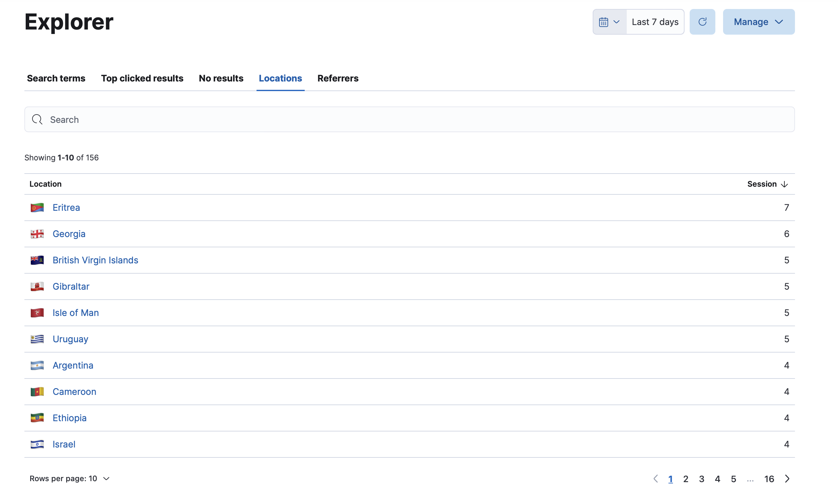Click the search magnifier icon
The image size is (838, 494).
(x=37, y=119)
